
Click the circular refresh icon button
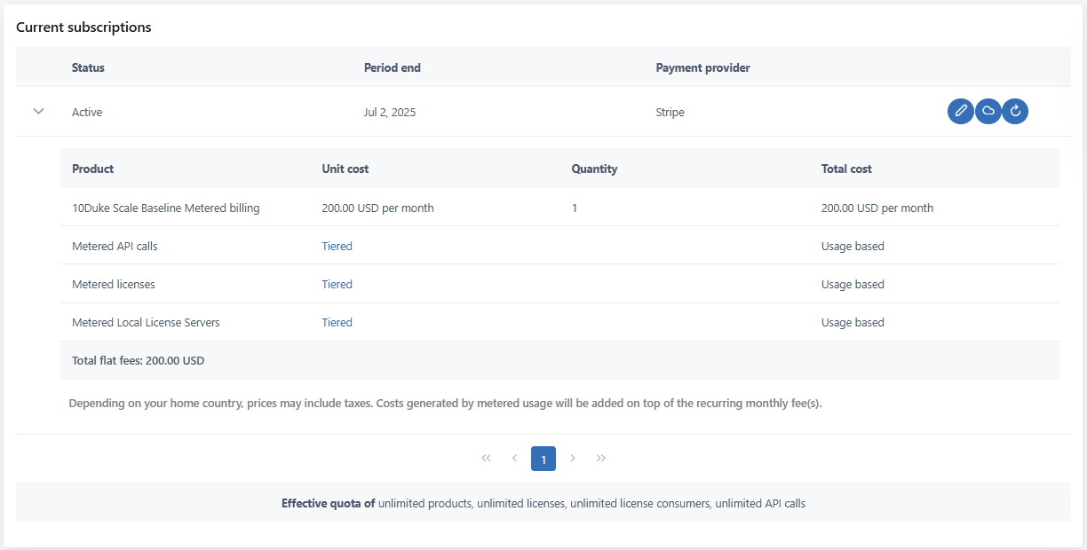[1015, 112]
